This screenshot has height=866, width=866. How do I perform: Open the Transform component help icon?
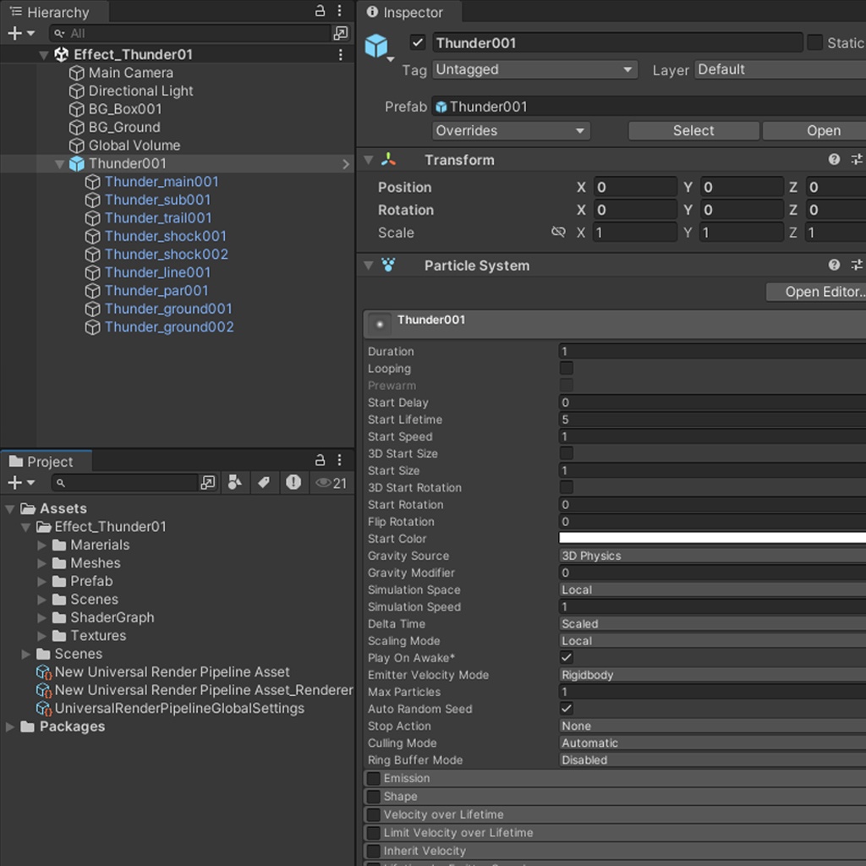[833, 159]
